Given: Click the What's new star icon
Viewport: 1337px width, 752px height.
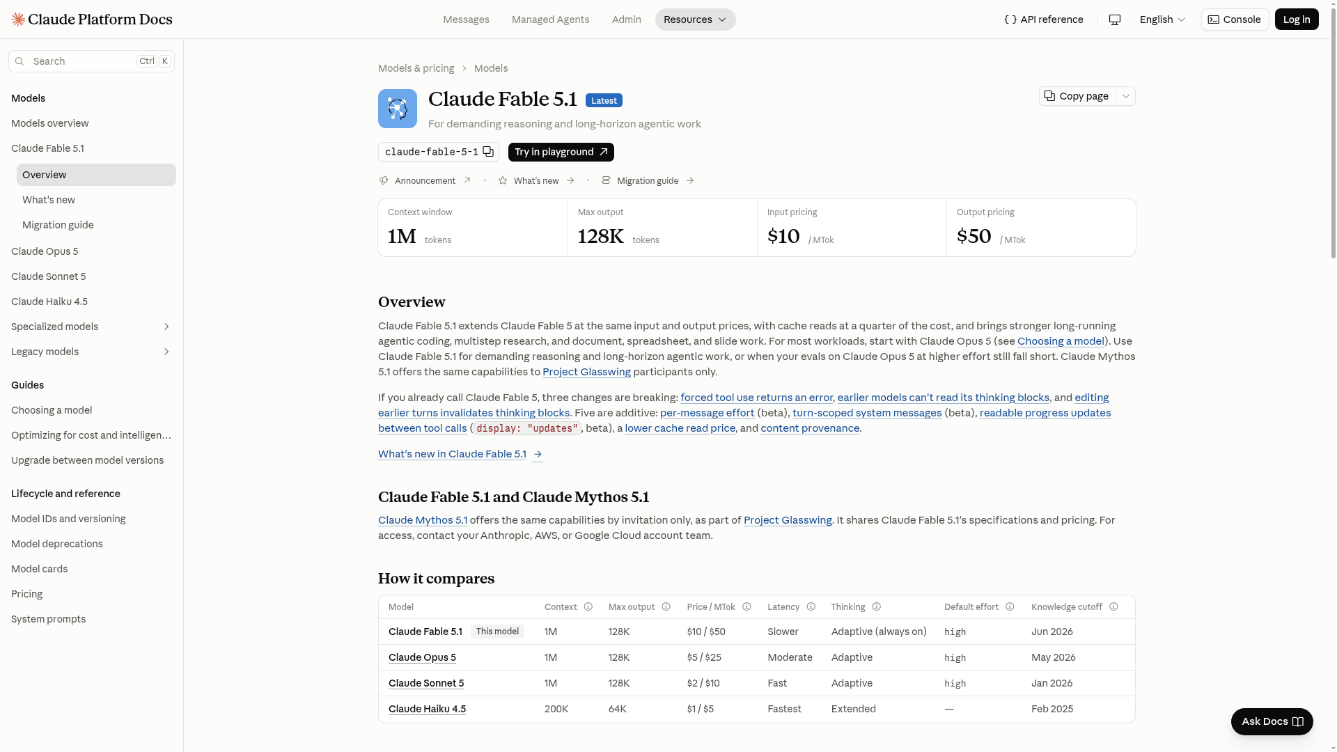Looking at the screenshot, I should [x=503, y=180].
